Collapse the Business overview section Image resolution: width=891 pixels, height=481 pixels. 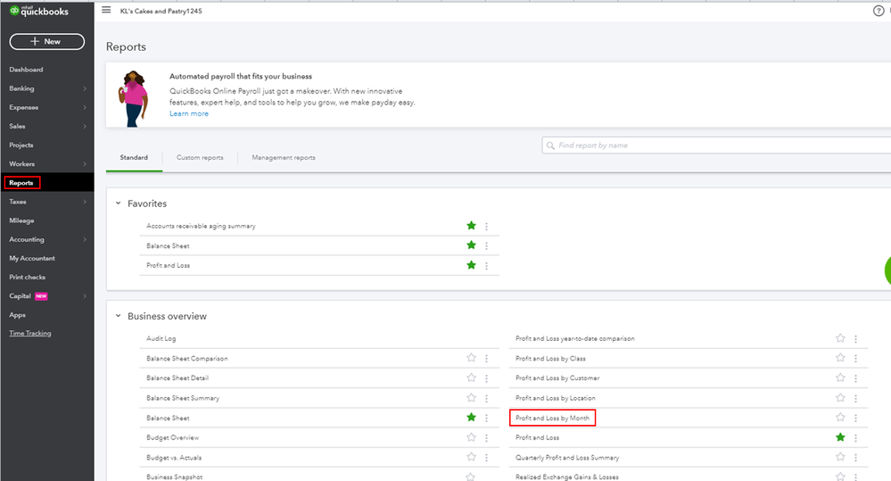118,316
